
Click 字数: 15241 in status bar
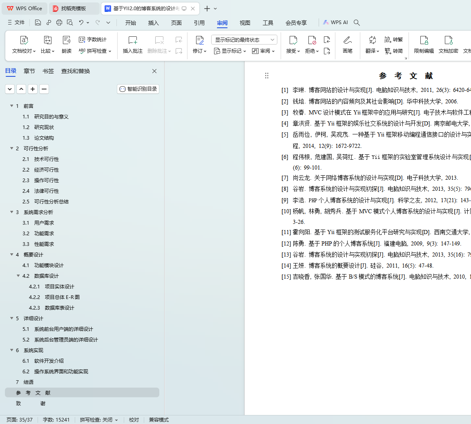pyautogui.click(x=56, y=420)
